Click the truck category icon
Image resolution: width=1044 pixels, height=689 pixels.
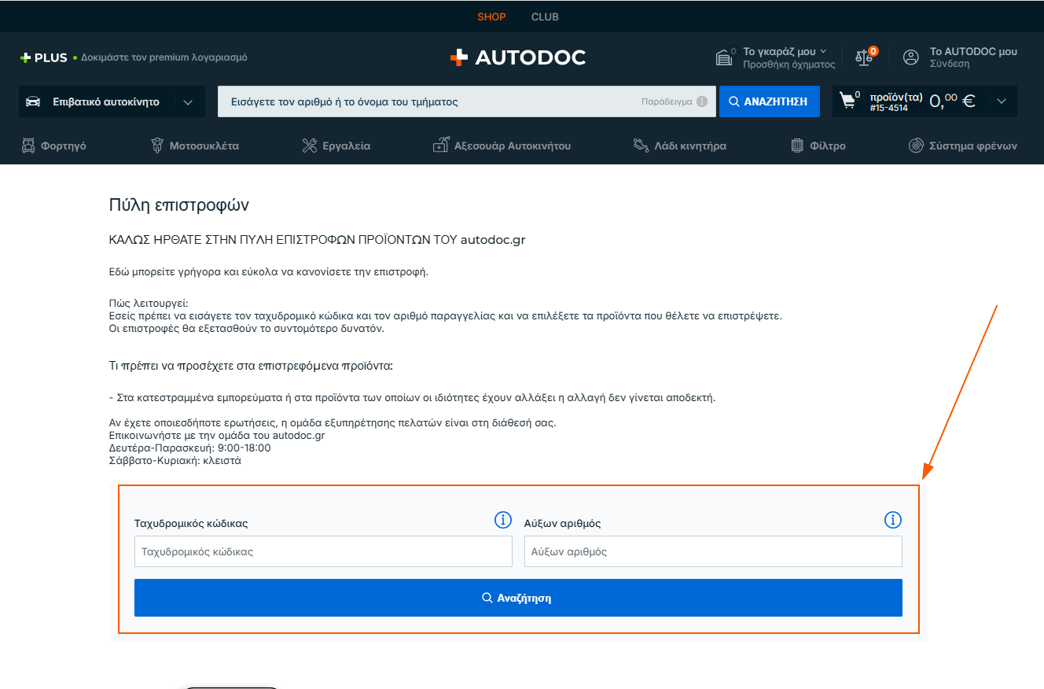tap(28, 146)
